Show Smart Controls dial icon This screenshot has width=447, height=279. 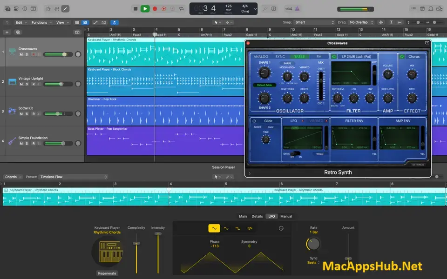48,9
